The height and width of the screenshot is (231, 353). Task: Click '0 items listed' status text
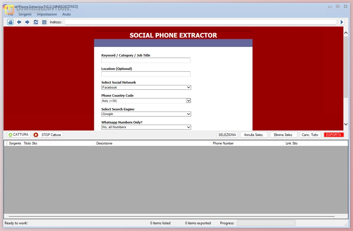160,223
